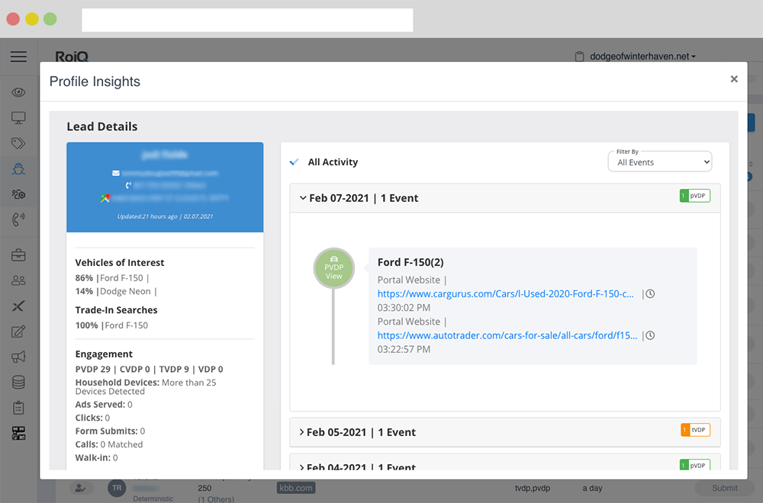
Task: Open the Filter By All Events dropdown
Action: 660,162
